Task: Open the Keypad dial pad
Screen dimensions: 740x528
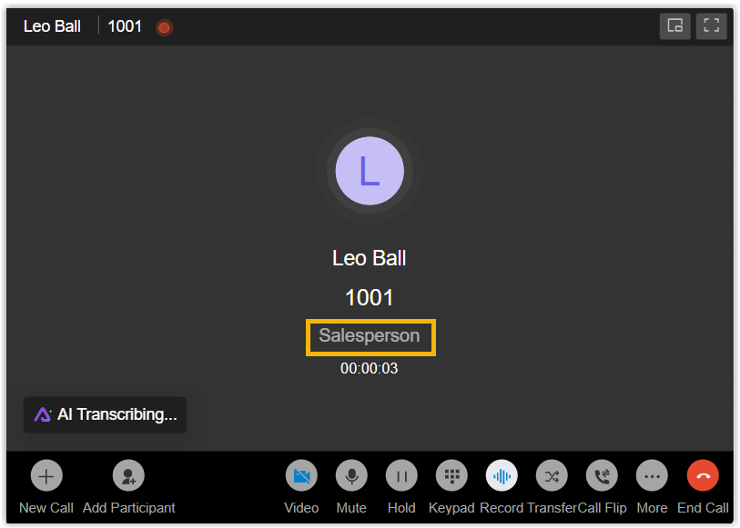Action: tap(451, 475)
